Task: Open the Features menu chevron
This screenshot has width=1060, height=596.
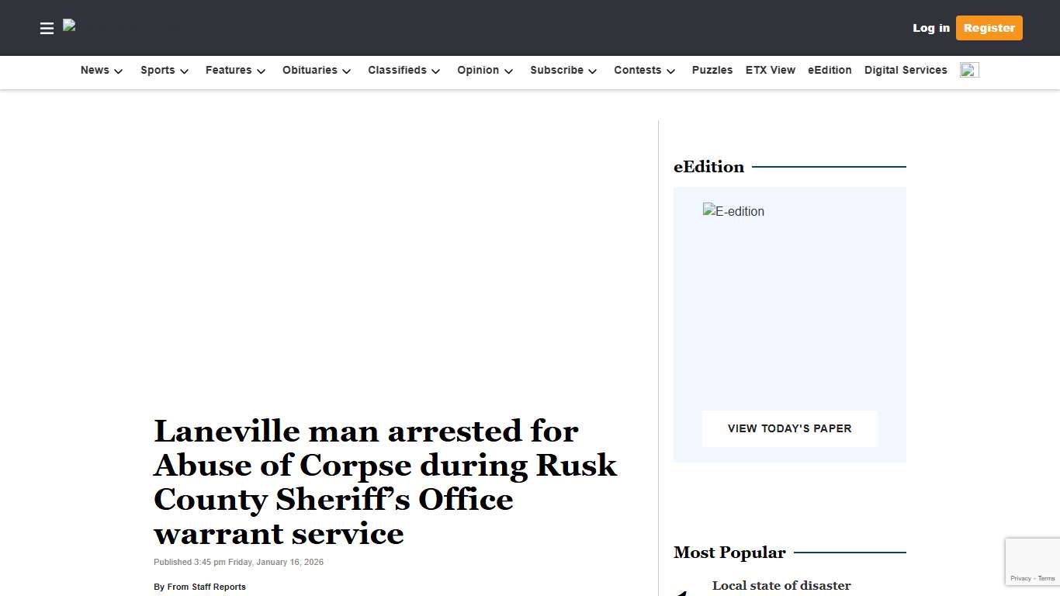Action: coord(262,71)
